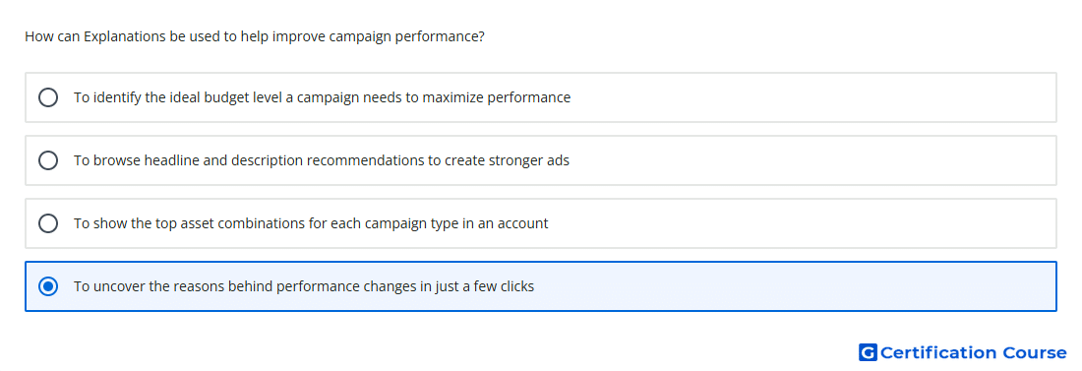
Task: Click the blue G logo icon
Action: point(868,352)
